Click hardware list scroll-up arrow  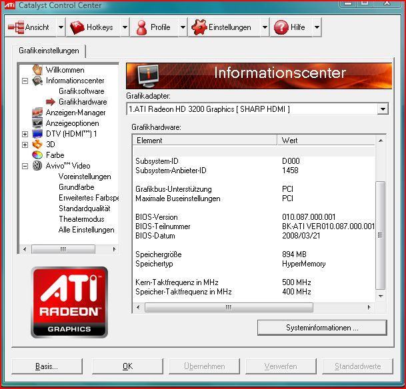pyautogui.click(x=381, y=141)
